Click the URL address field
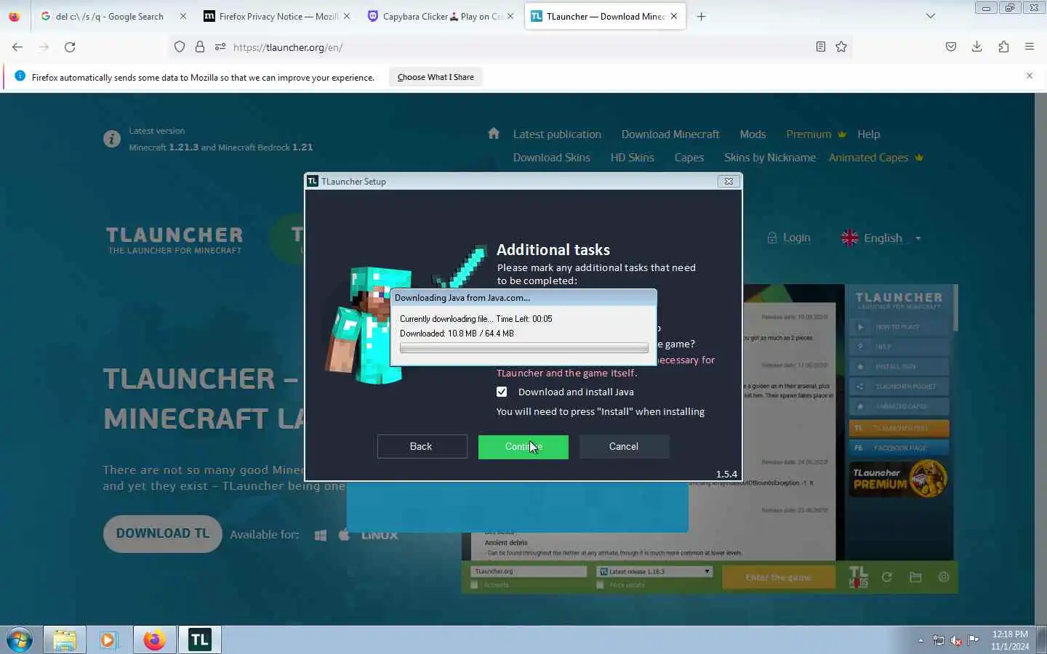The width and height of the screenshot is (1047, 654). 520,47
